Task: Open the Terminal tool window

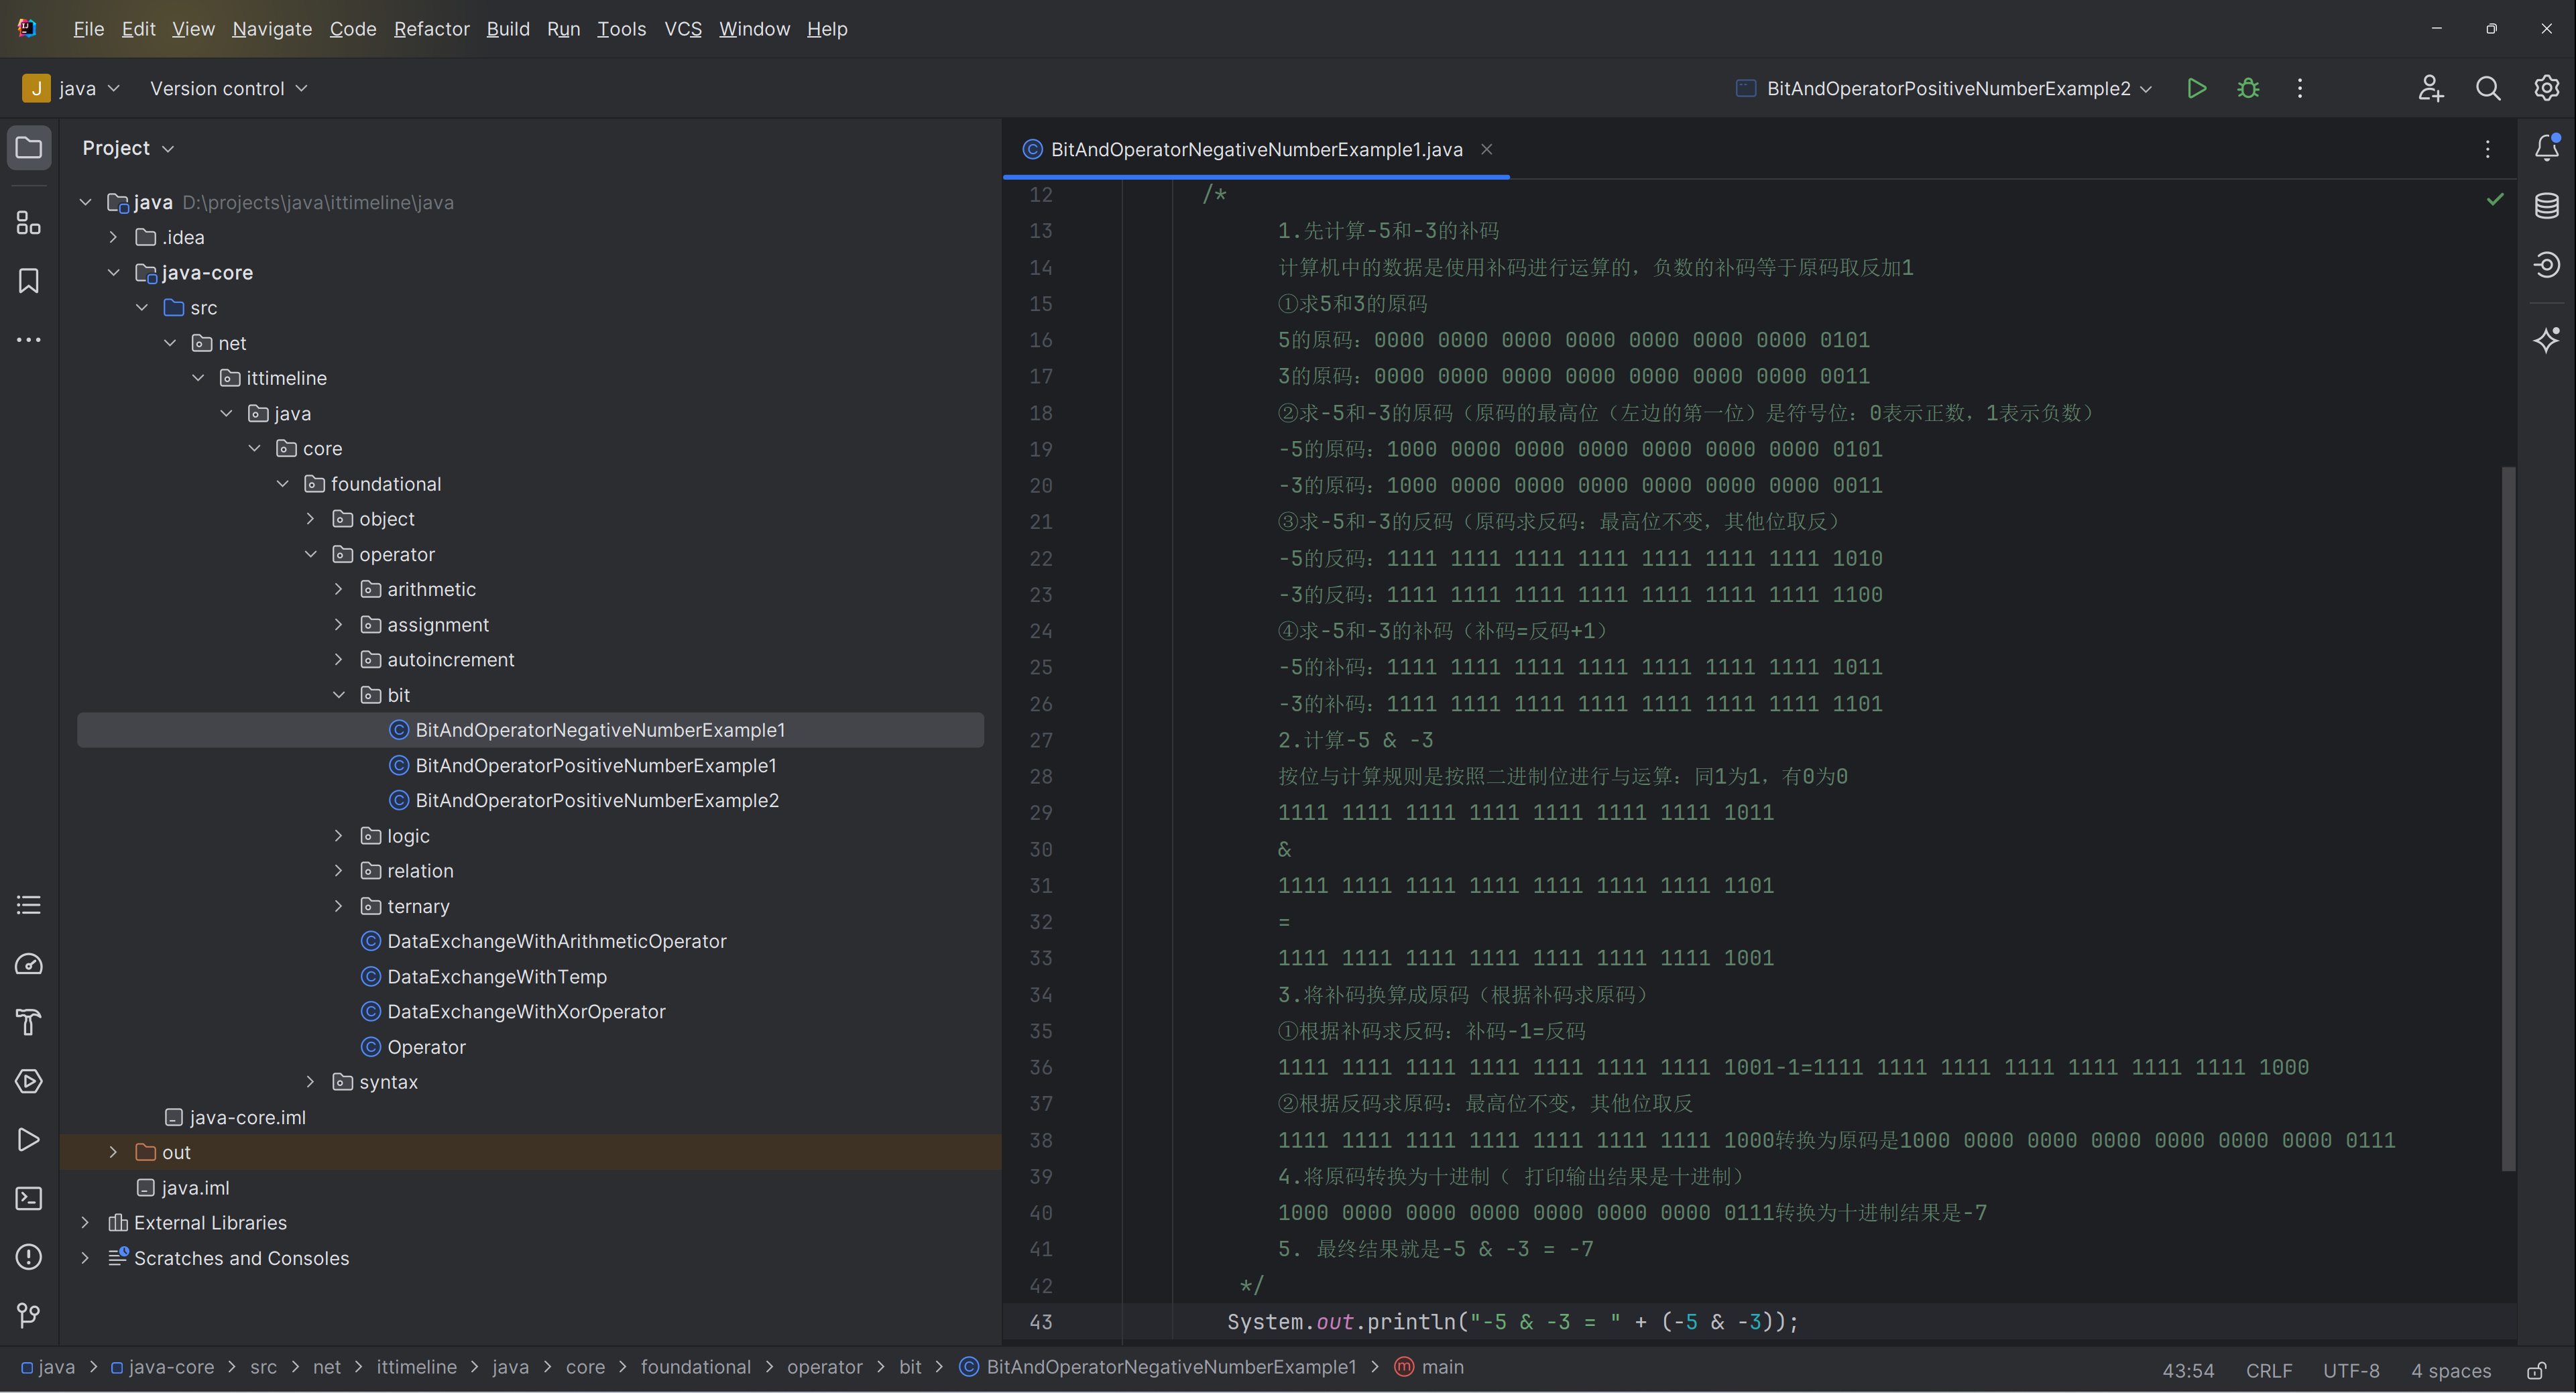Action: coord(29,1198)
